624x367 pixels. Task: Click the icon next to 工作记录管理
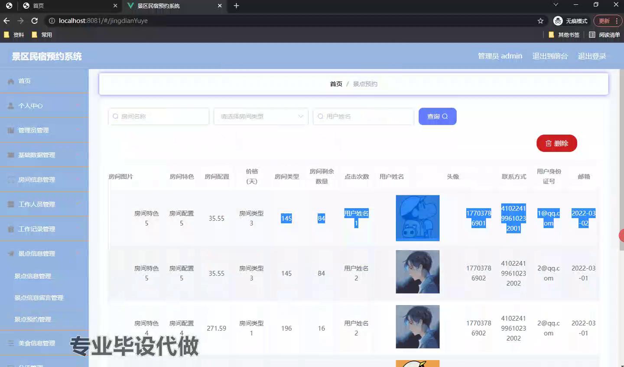tap(11, 229)
